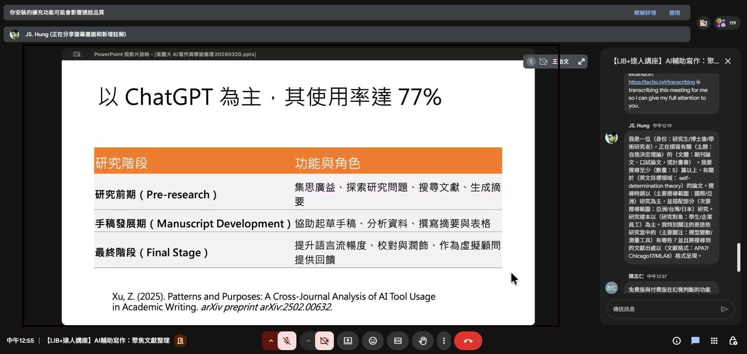Expand video settings chevron

click(308, 341)
